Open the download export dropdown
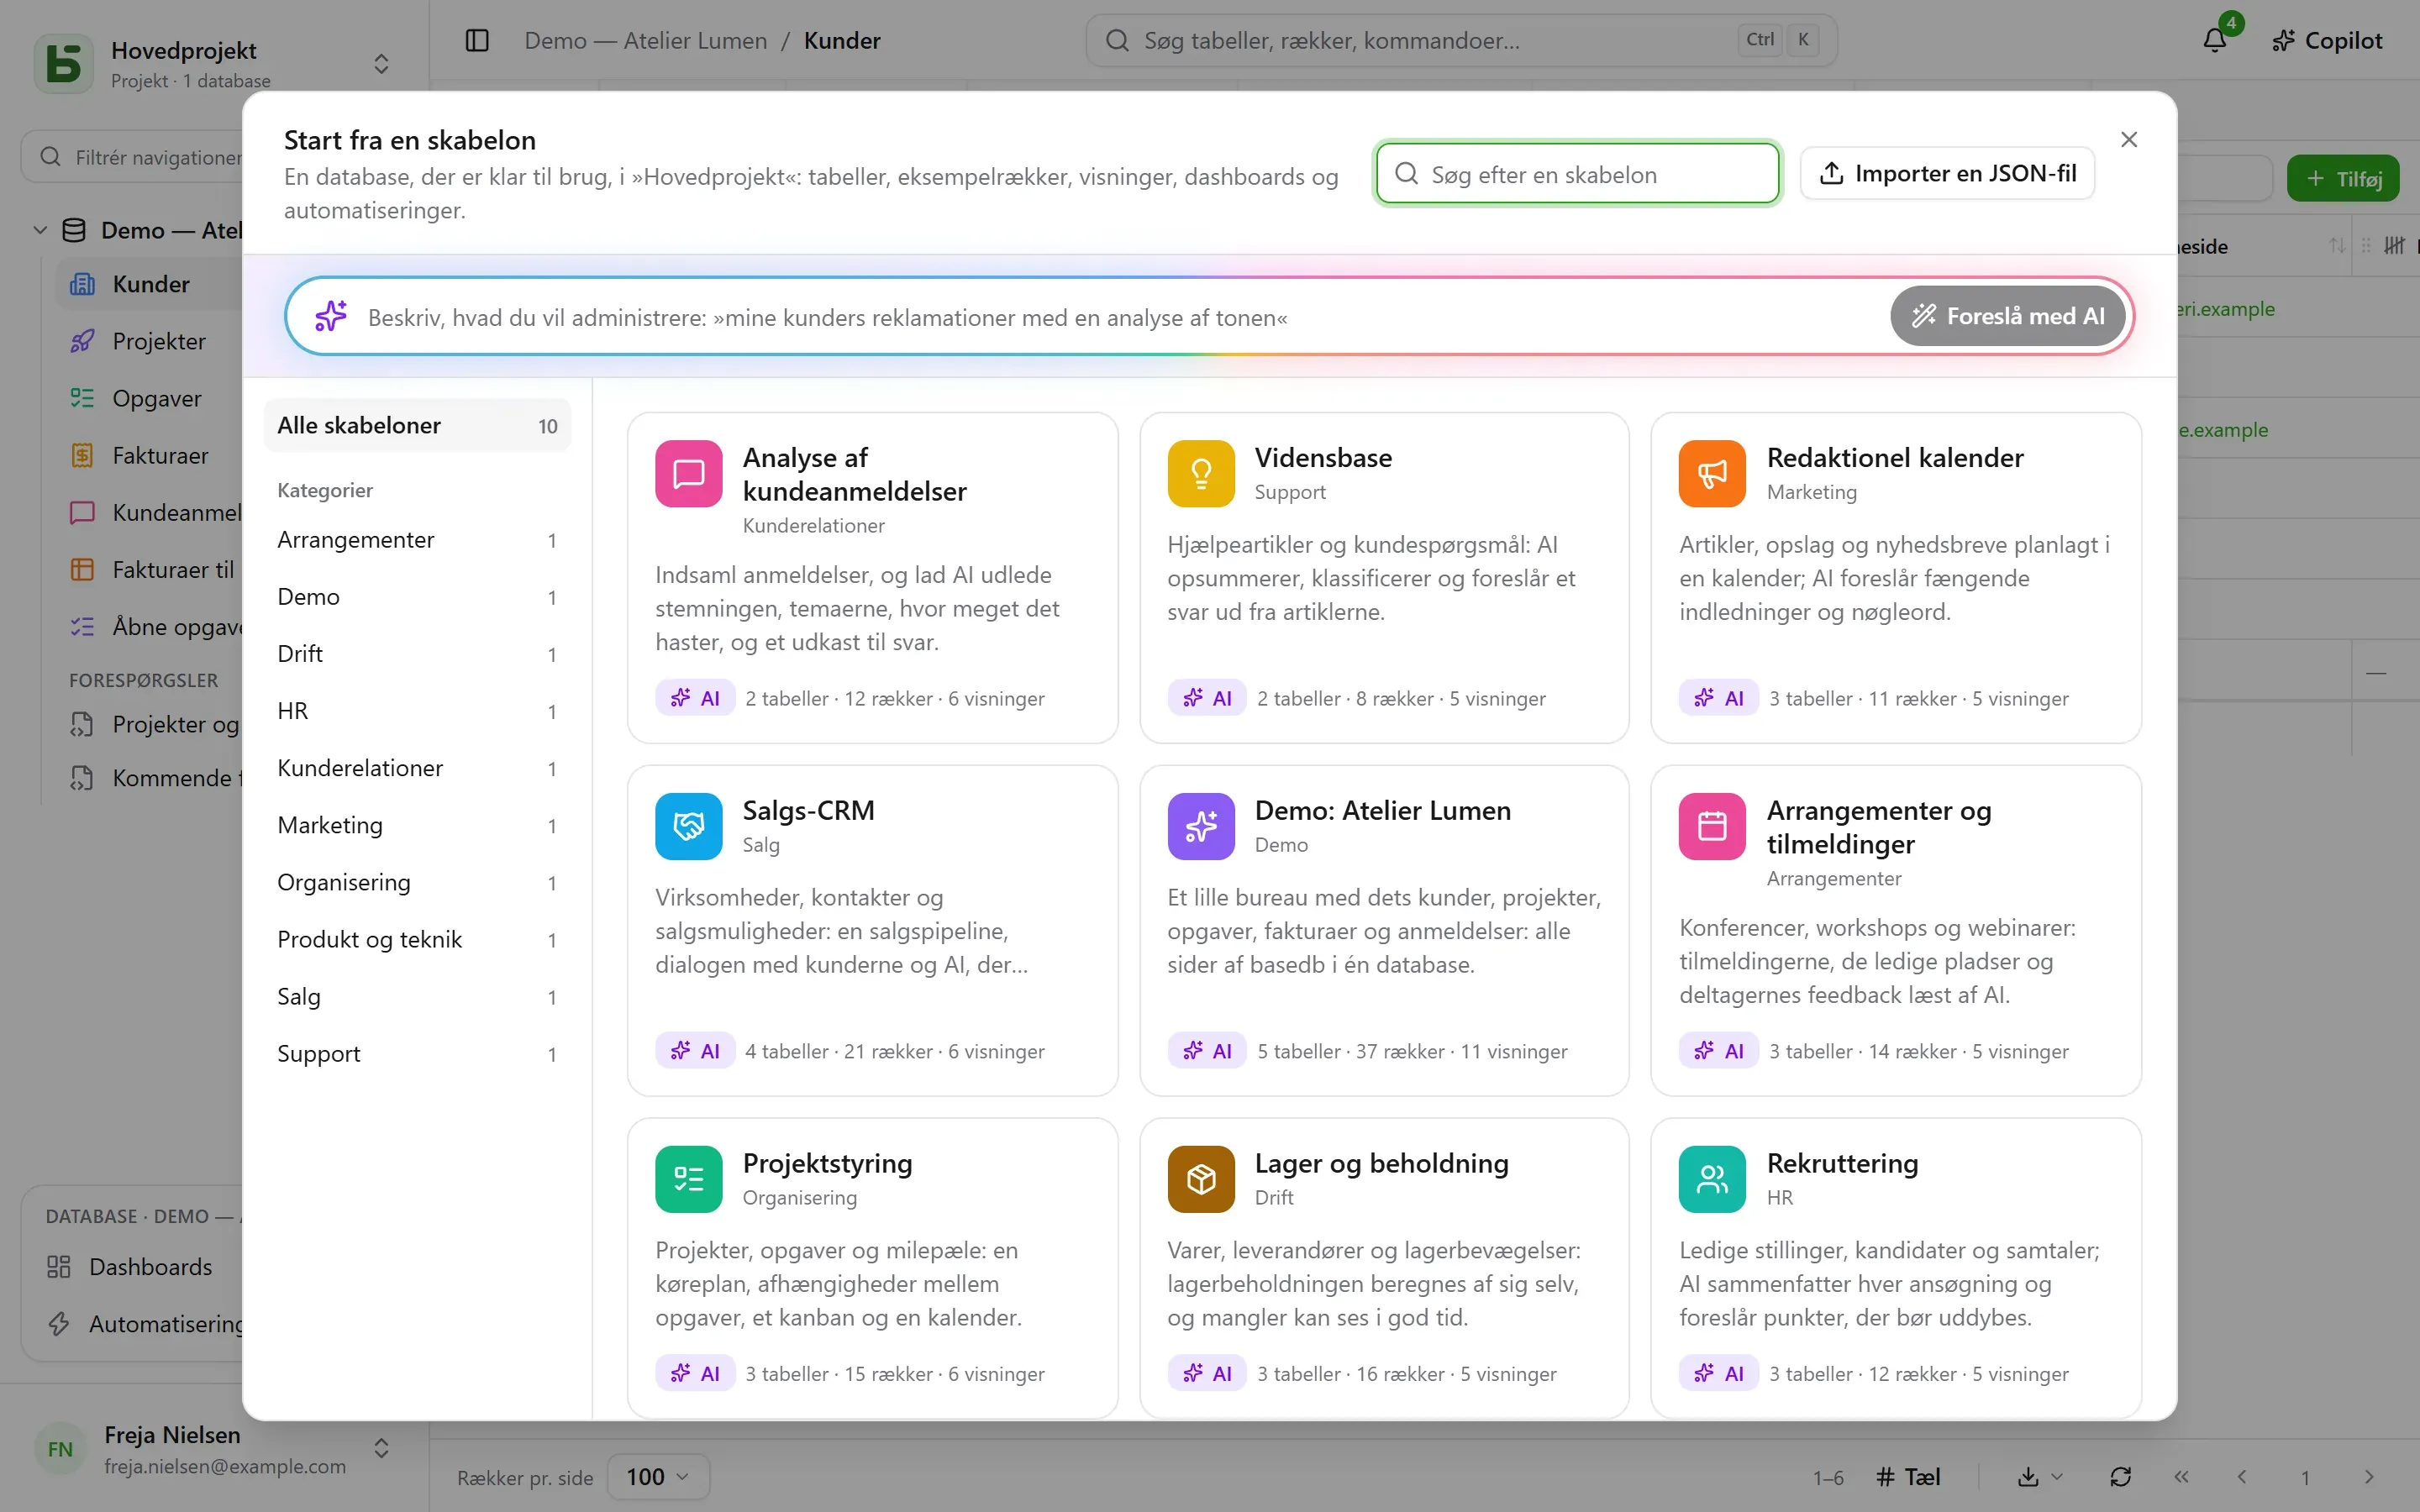The image size is (2420, 1512). point(2039,1477)
